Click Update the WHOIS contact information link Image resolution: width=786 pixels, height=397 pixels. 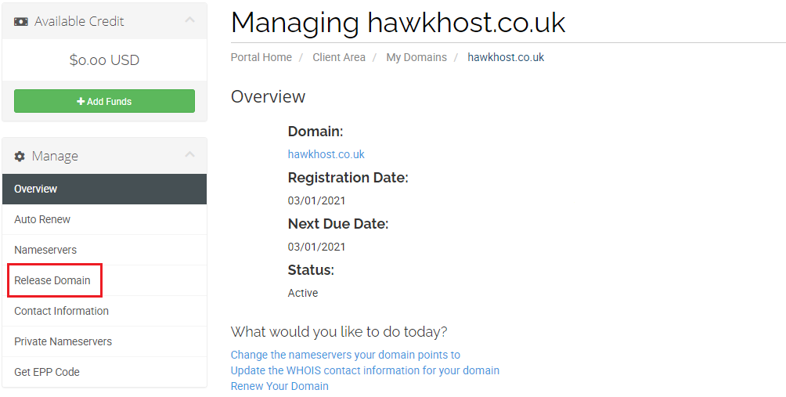coord(365,370)
